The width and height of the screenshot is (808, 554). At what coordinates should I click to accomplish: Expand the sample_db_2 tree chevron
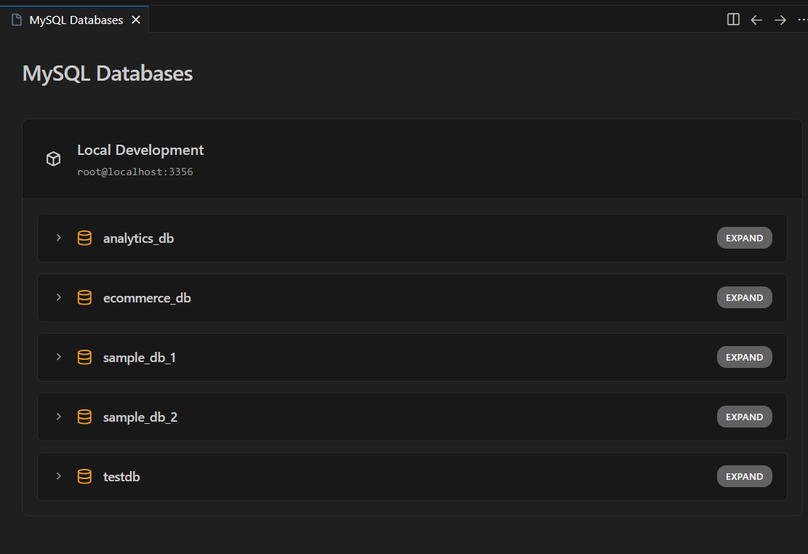pos(59,417)
